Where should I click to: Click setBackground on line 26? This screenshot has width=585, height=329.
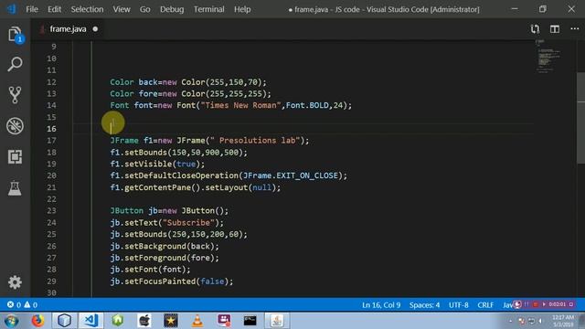click(154, 246)
